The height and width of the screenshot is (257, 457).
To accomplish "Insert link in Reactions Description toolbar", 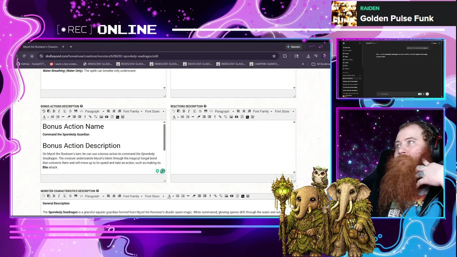I will tap(220, 117).
